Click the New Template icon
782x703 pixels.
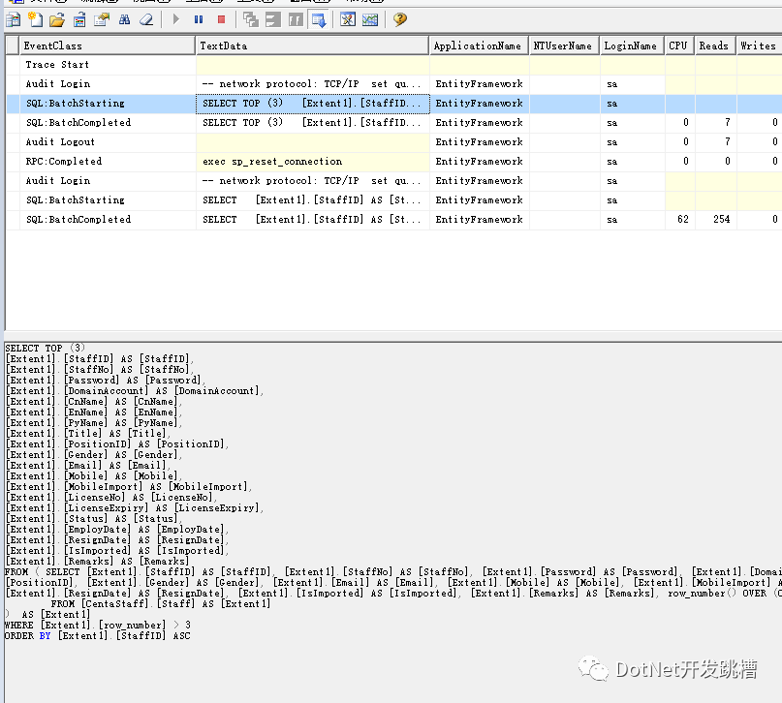coord(35,20)
